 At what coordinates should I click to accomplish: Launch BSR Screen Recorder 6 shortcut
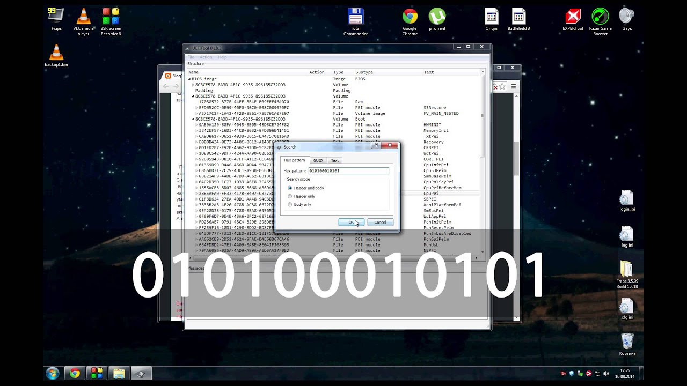(111, 22)
